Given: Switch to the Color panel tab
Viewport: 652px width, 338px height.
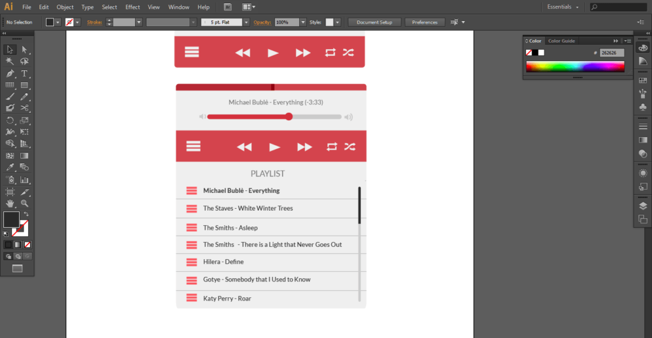Looking at the screenshot, I should click(535, 41).
